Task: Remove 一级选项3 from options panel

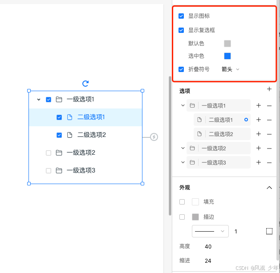Action: [x=269, y=163]
